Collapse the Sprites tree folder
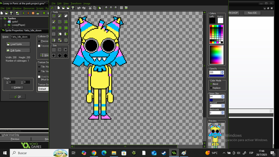Image resolution: width=279 pixels, height=157 pixels. (1, 18)
